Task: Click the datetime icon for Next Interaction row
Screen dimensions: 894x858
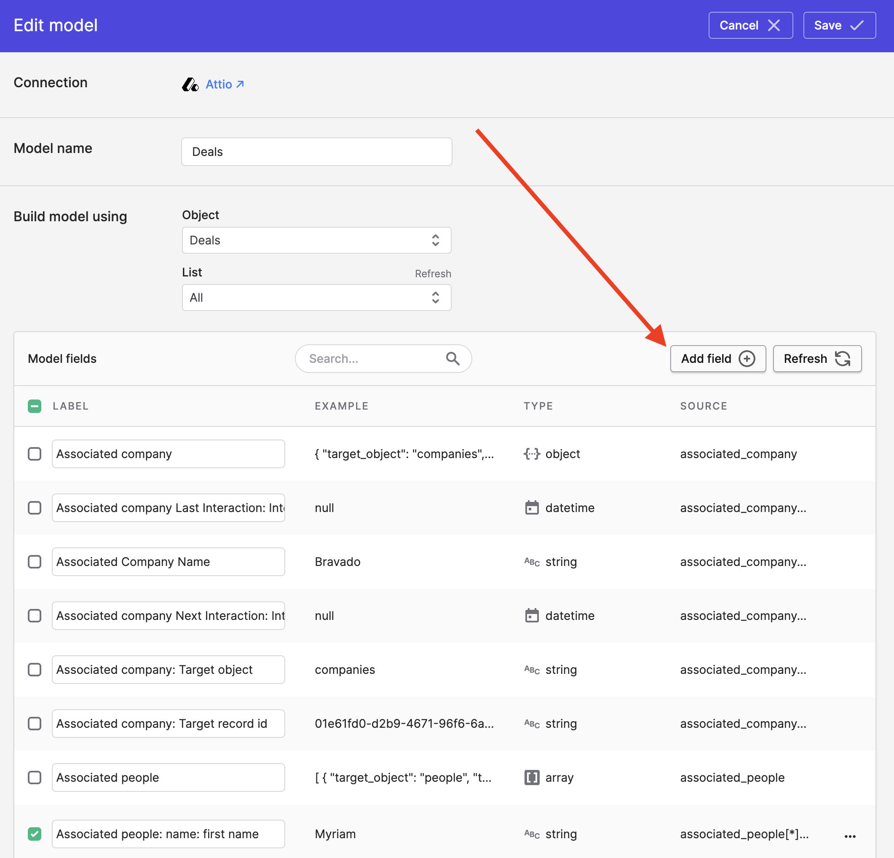Action: tap(531, 616)
